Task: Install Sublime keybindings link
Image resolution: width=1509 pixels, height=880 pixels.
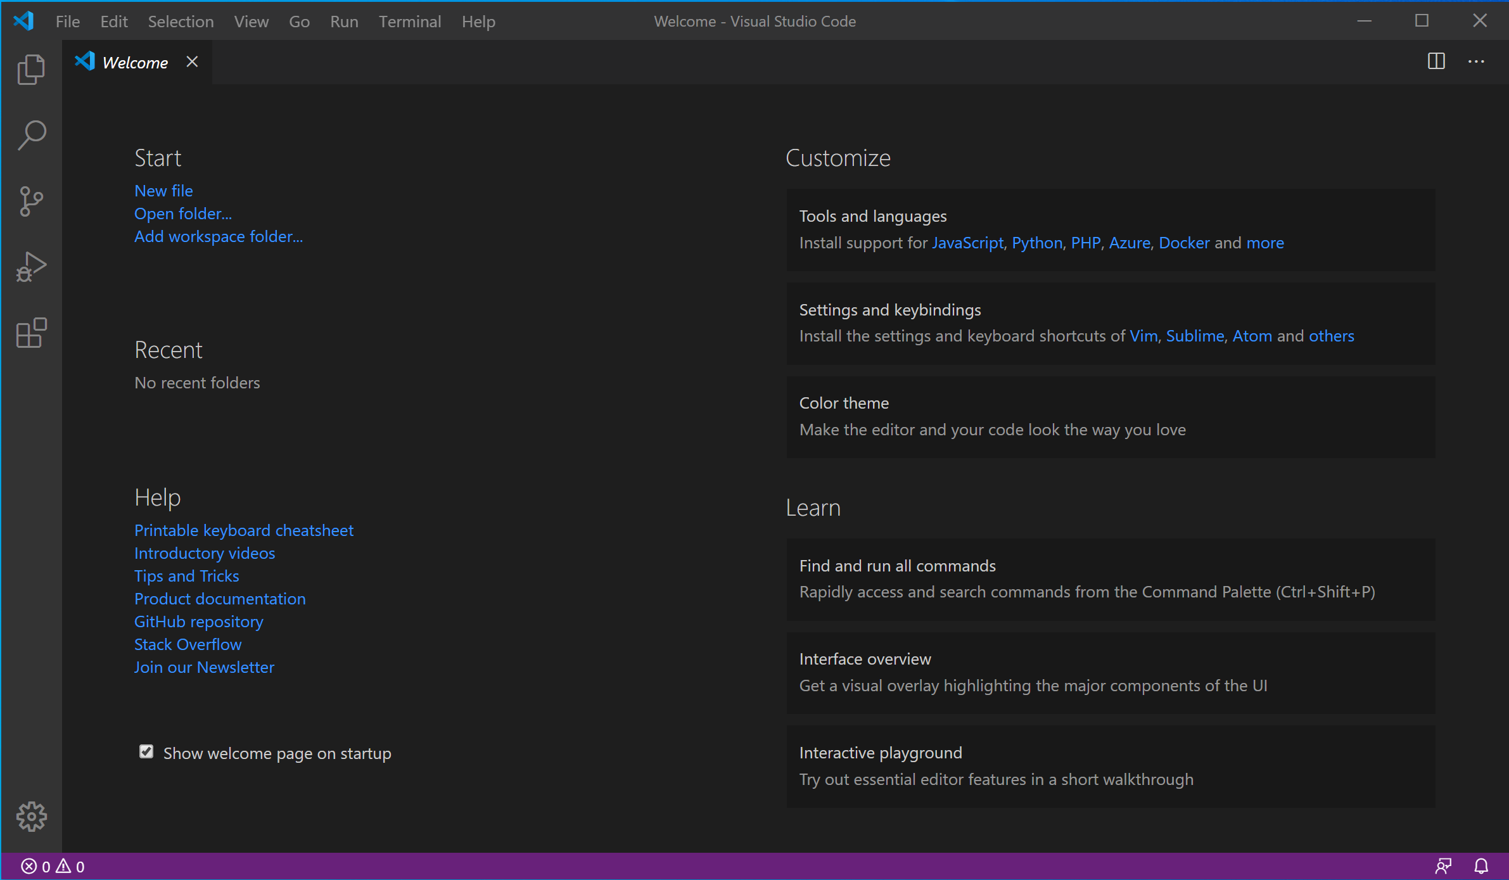Action: point(1195,336)
